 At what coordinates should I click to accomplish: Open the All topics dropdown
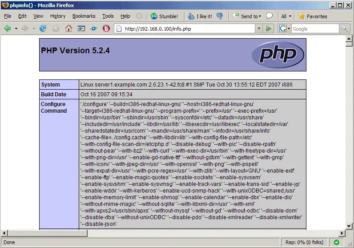[x=286, y=16]
